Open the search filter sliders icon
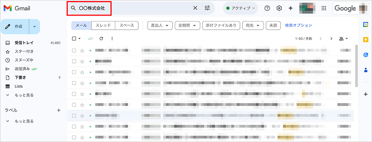Image resolution: width=372 pixels, height=142 pixels. point(207,8)
